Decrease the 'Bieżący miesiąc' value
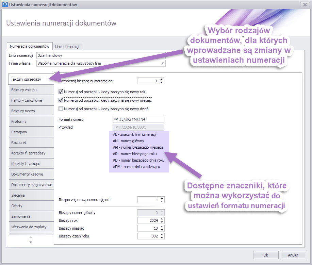 coord(162,230)
